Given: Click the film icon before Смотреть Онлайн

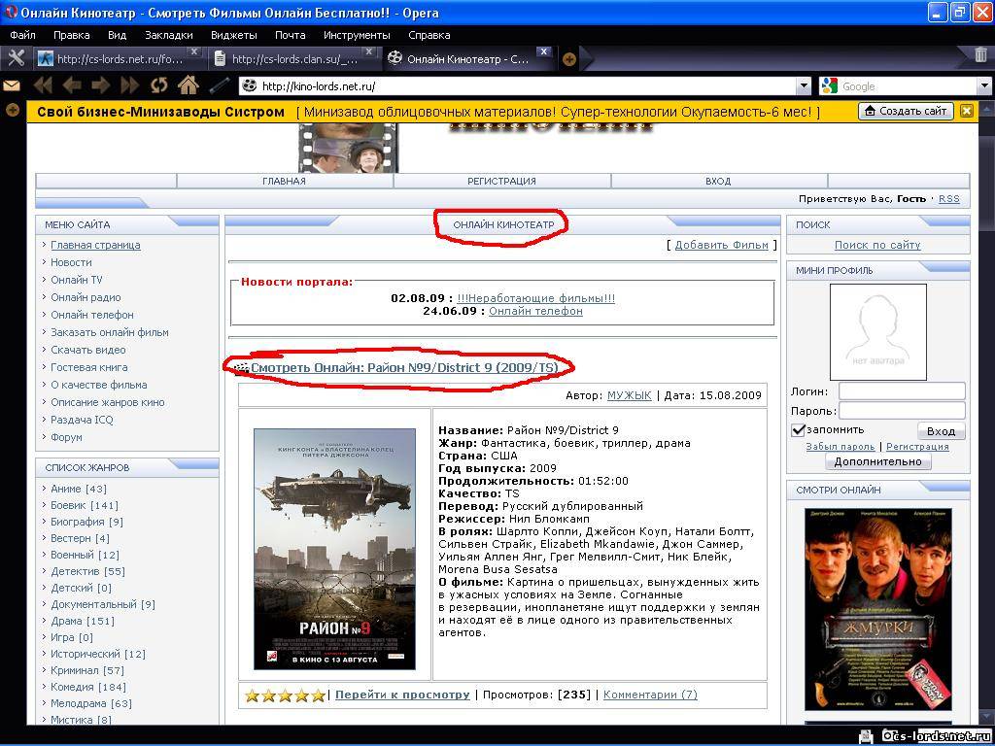Looking at the screenshot, I should click(x=241, y=368).
